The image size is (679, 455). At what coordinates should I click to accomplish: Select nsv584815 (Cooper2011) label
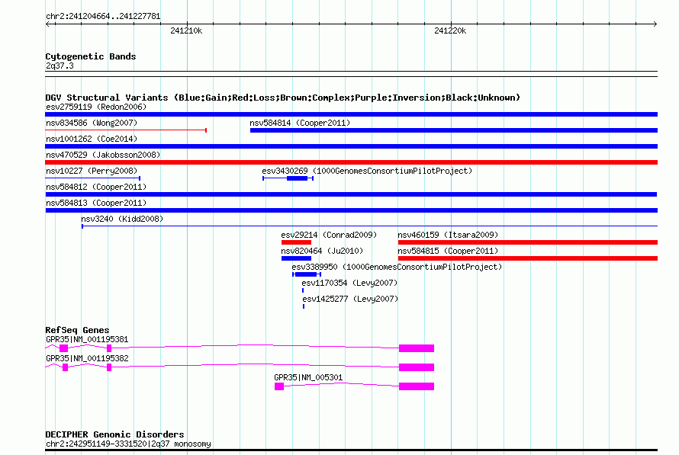coord(448,251)
